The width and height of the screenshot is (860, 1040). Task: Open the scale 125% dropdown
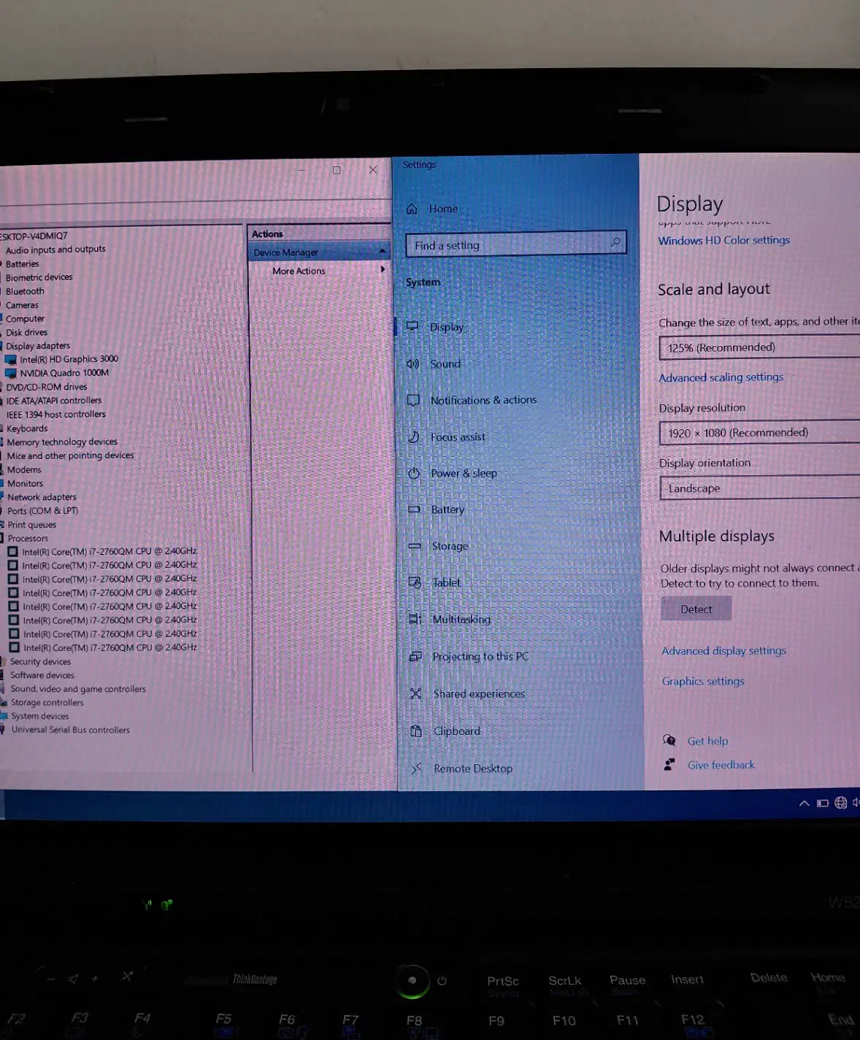759,347
